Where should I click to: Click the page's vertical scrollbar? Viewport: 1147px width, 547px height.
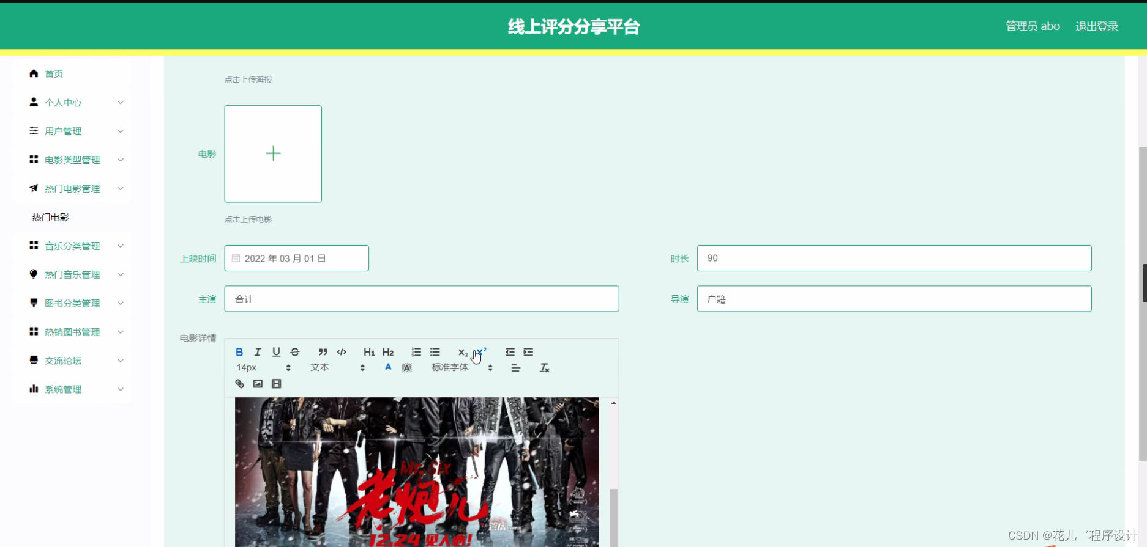tap(1142, 304)
